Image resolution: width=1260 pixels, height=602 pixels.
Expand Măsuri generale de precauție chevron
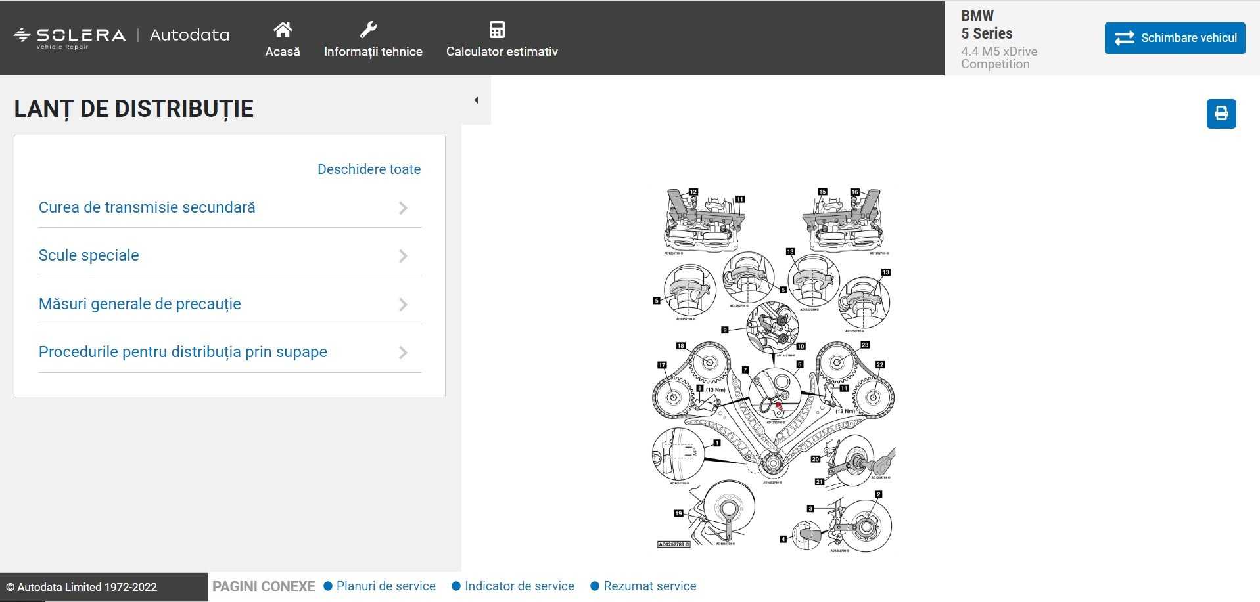tap(403, 305)
